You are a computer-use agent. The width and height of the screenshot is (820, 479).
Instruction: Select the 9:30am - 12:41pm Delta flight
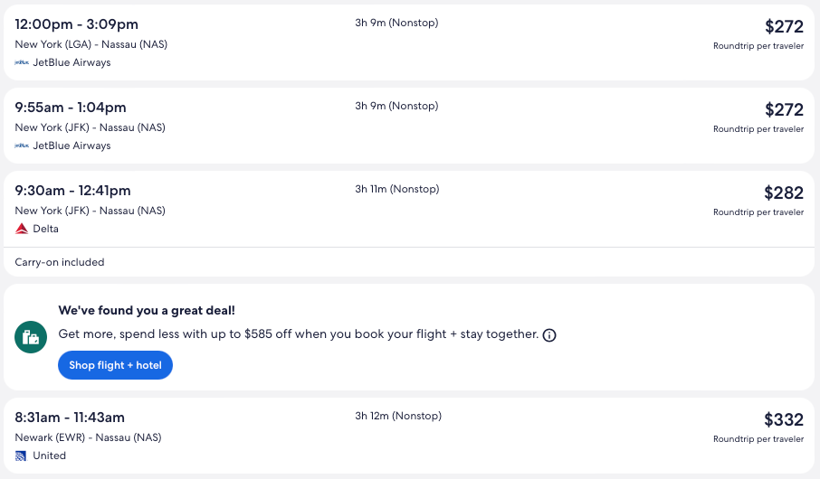[73, 191]
